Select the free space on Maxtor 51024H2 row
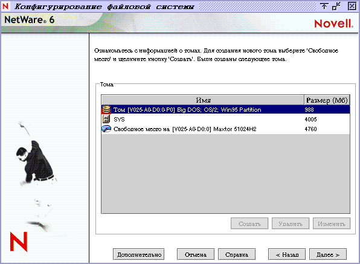Viewport: 360px width, 264px height. coord(225,129)
